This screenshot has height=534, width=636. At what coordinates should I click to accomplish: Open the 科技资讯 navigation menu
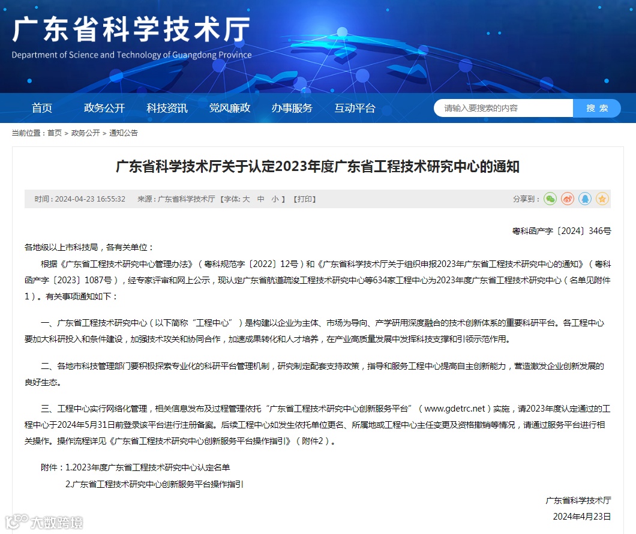coord(167,108)
